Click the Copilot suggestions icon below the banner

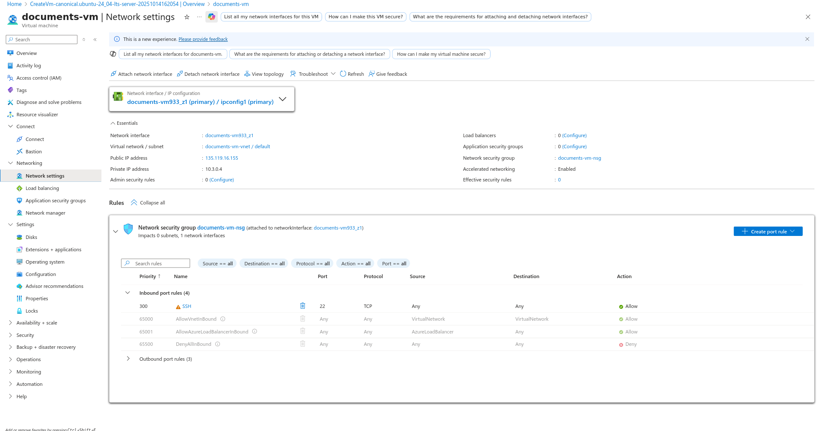coord(113,54)
